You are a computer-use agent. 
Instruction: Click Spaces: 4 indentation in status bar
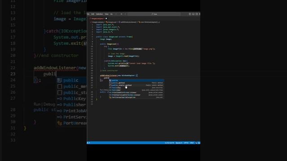tap(179, 143)
